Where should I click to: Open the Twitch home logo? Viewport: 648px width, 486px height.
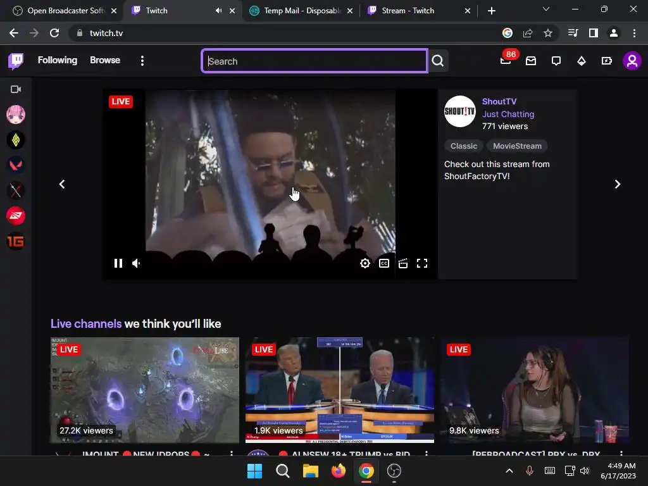[x=16, y=61]
